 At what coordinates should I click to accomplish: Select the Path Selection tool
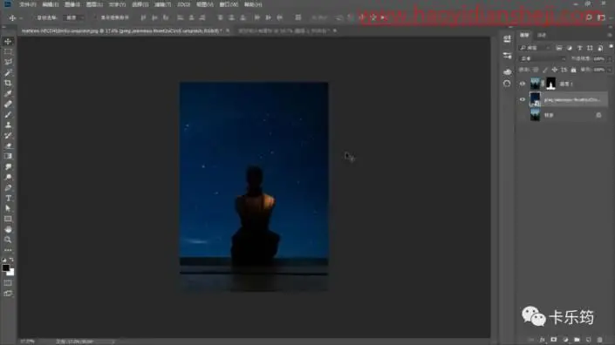click(8, 208)
